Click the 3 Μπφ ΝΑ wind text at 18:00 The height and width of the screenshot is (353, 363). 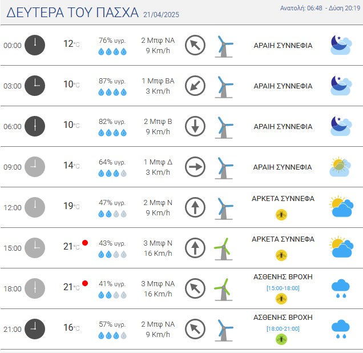(158, 283)
